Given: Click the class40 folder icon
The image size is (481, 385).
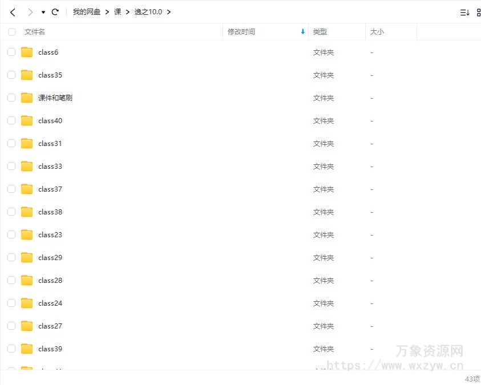Looking at the screenshot, I should tap(27, 121).
